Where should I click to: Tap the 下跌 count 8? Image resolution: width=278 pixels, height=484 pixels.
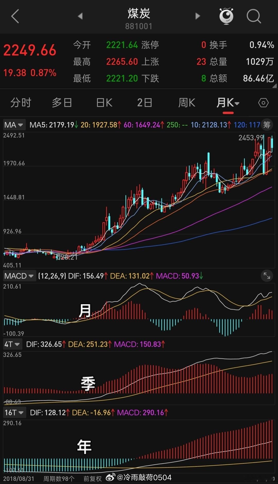204,78
